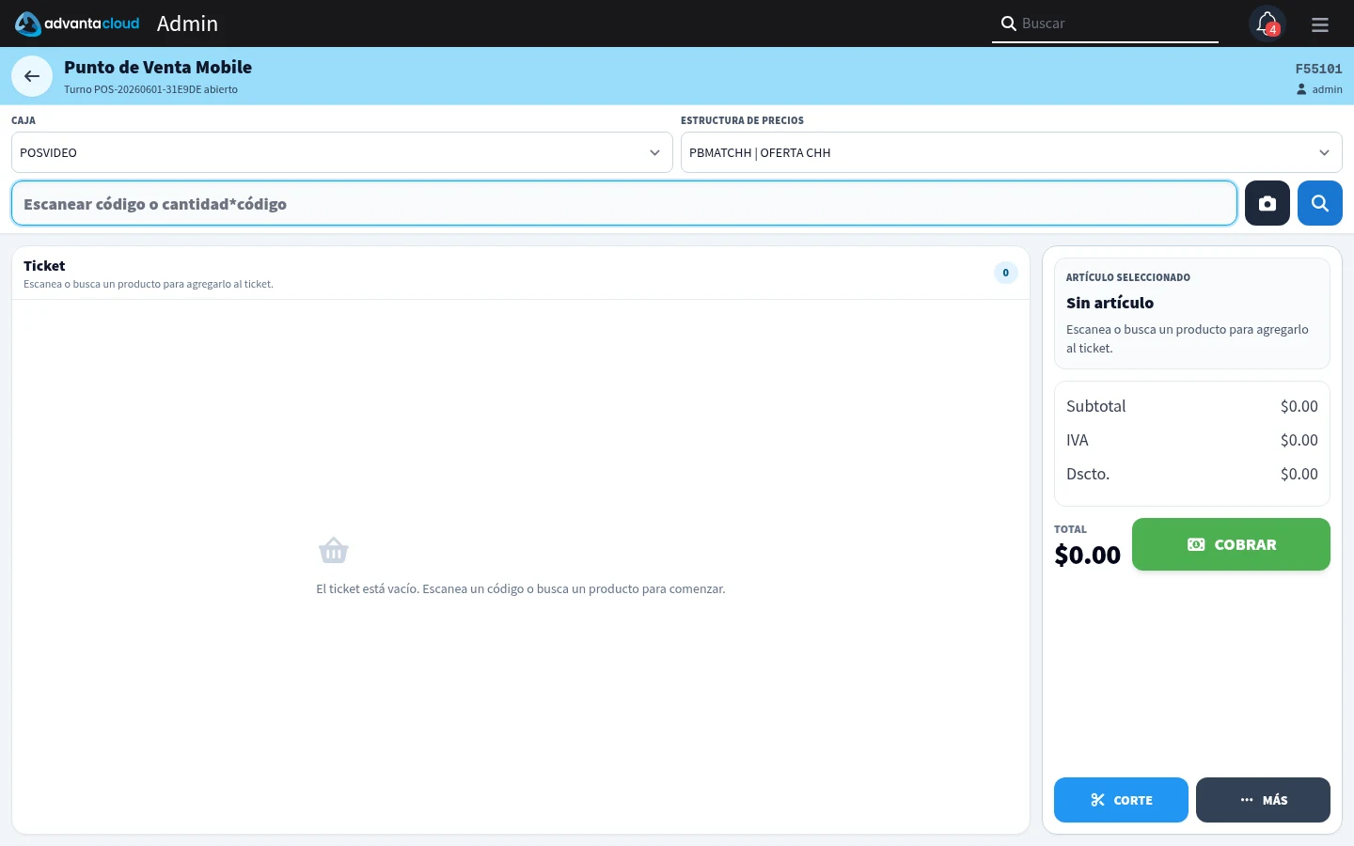Click the Subtotal amount $0.00
1354x846 pixels.
(x=1299, y=406)
